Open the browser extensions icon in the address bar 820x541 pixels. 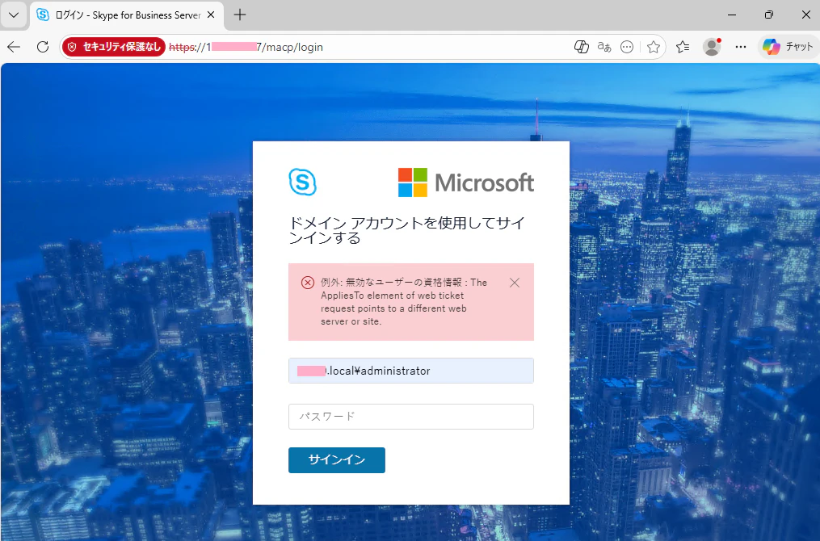coord(581,47)
